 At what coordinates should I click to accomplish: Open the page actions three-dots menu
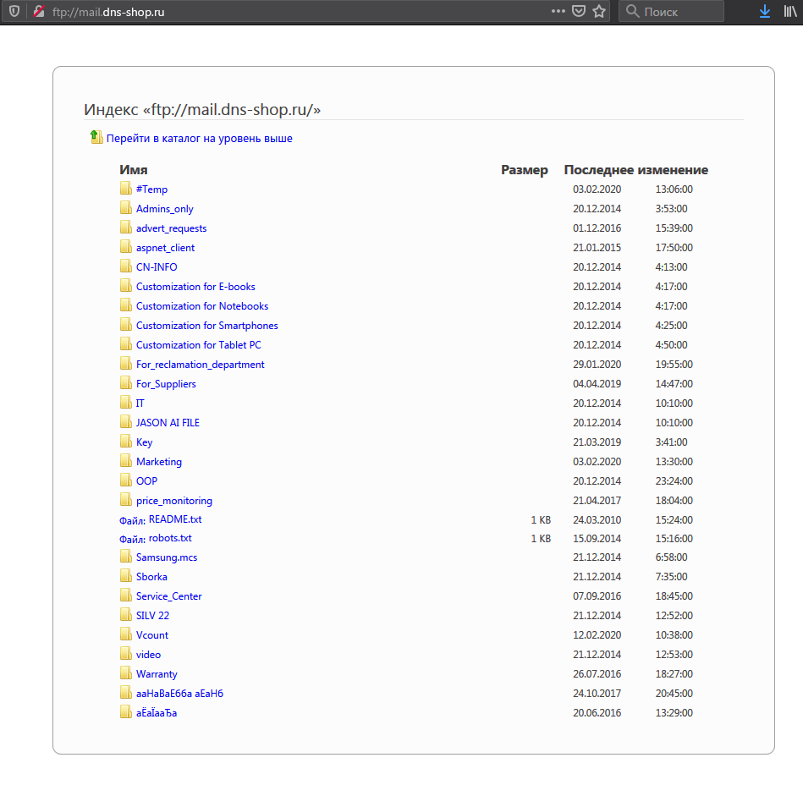[558, 11]
